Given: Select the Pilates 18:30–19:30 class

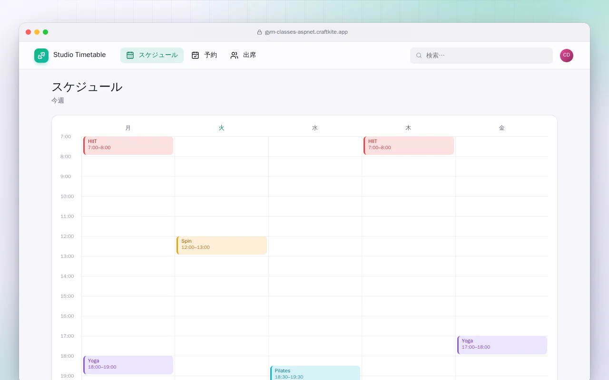Looking at the screenshot, I should pos(315,373).
